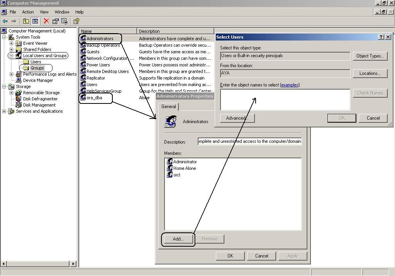Click the Up one level folder icon
The image size is (395, 276).
point(26,21)
